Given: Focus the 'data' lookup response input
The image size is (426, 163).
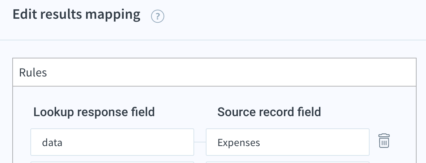Looking at the screenshot, I should [112, 142].
